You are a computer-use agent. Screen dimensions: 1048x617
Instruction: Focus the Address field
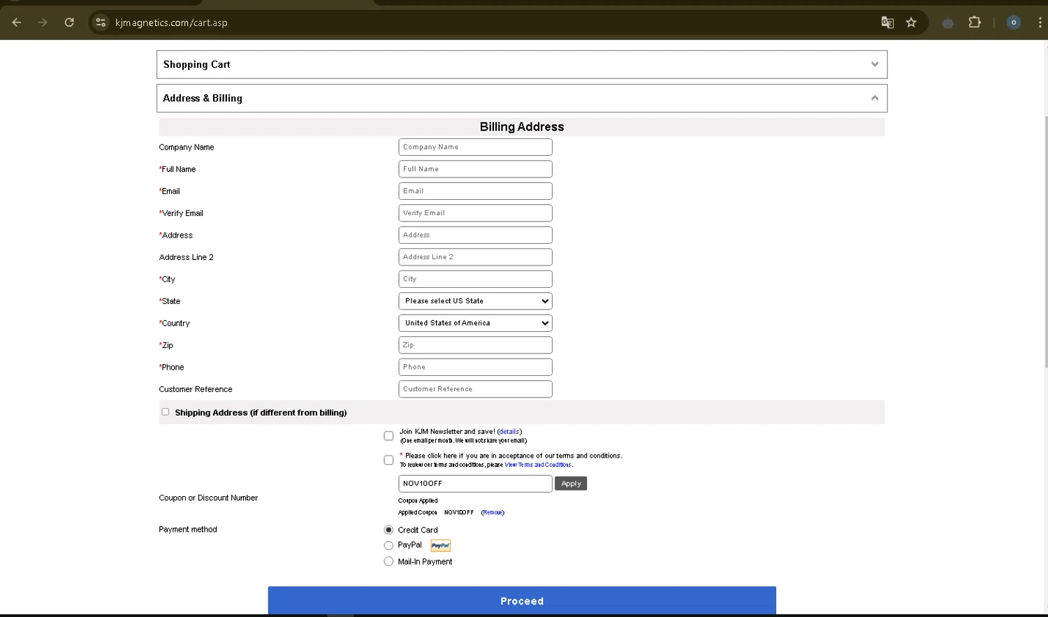pos(475,235)
